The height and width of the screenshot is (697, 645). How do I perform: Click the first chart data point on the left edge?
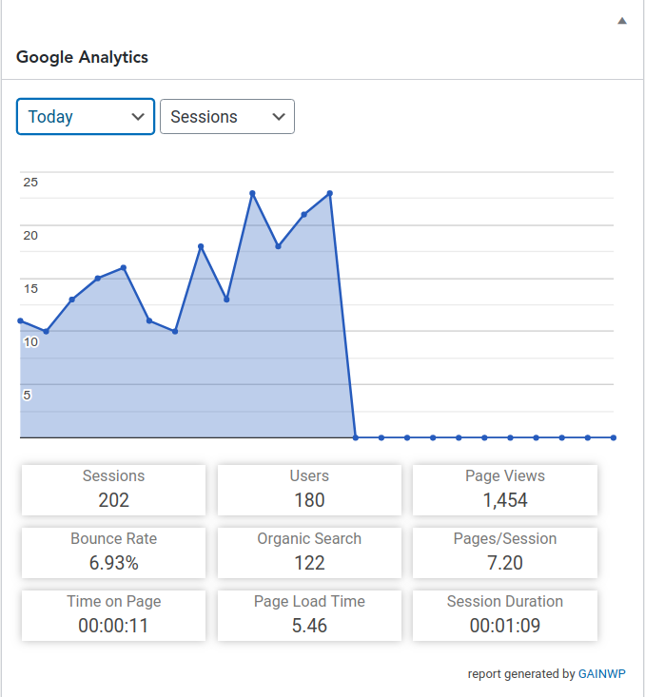(21, 320)
